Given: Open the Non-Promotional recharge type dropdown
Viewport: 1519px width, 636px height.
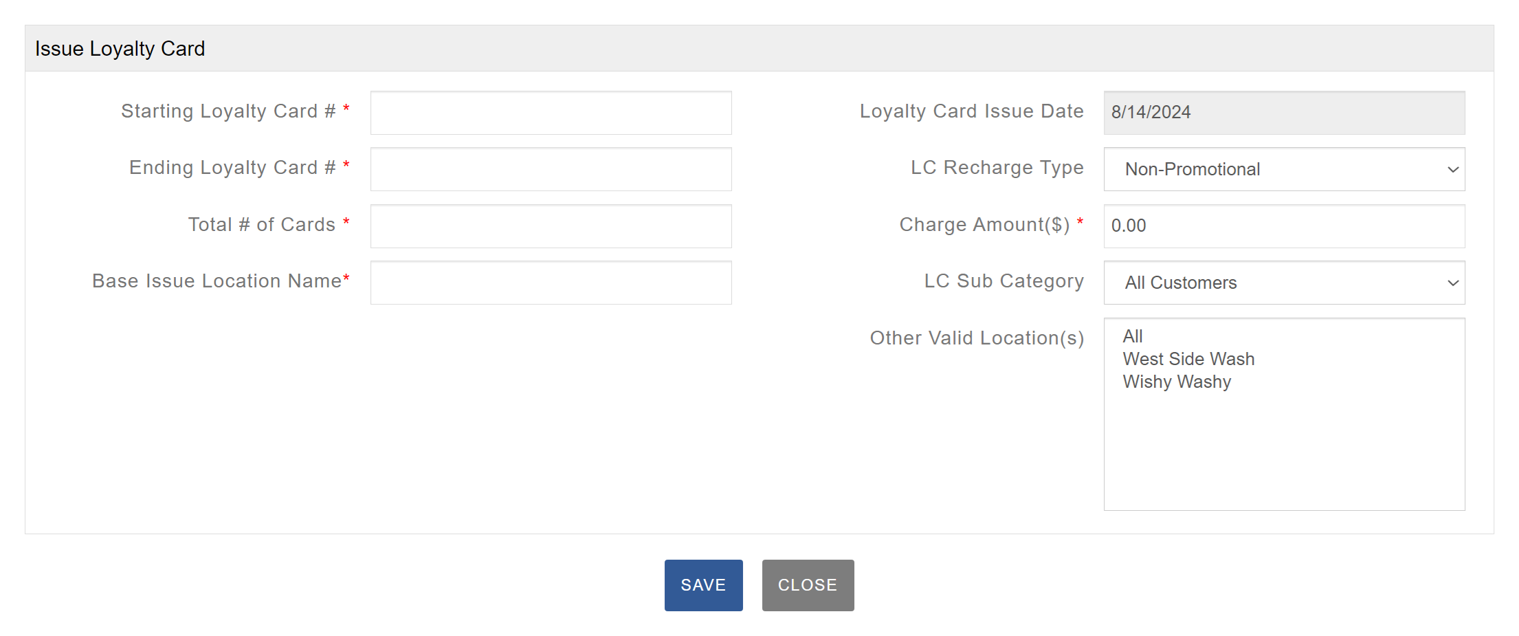Looking at the screenshot, I should [x=1284, y=169].
